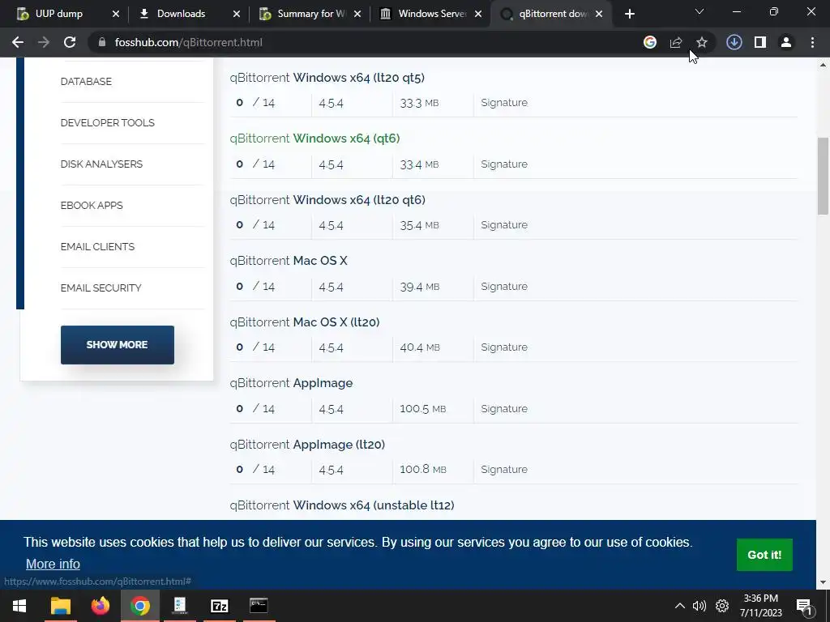Viewport: 830px width, 622px height.
Task: Open the EMAIL SECURITY category
Action: pyautogui.click(x=101, y=288)
